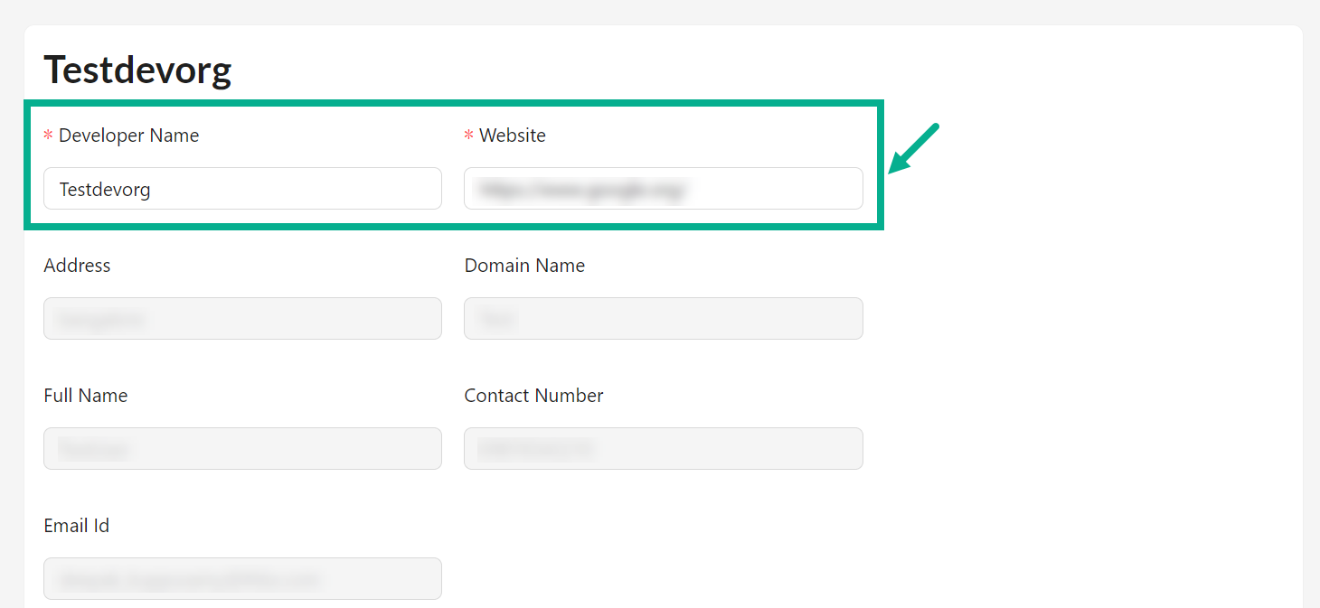Click the "Contact Number" label
This screenshot has width=1320, height=608.
[x=533, y=396]
